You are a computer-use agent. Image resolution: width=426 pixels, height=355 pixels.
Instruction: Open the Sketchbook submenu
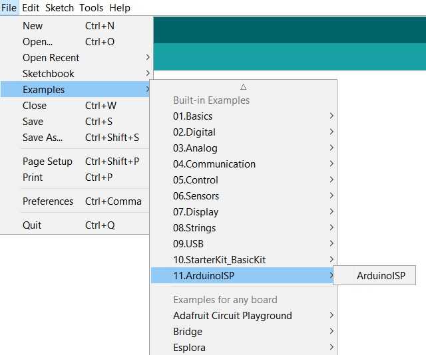click(x=49, y=74)
